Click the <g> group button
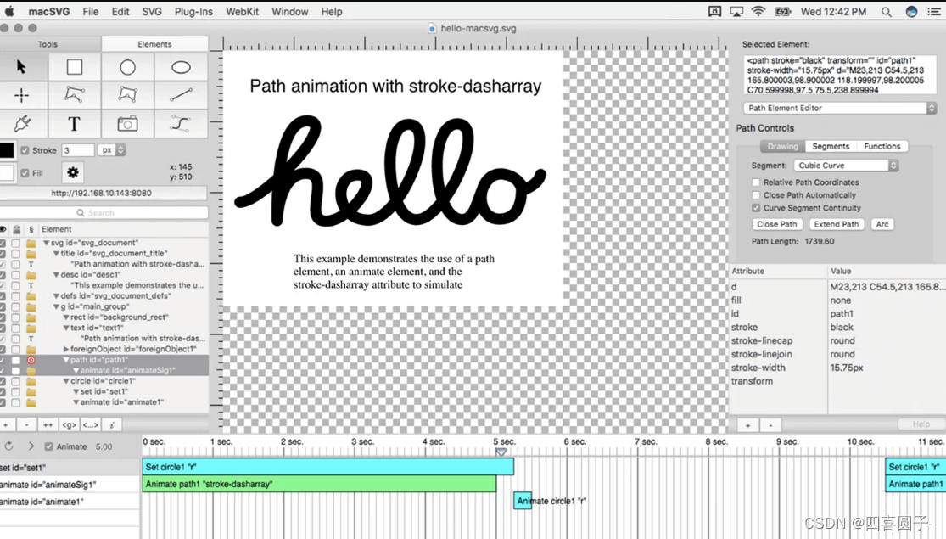946x539 pixels. coord(69,425)
